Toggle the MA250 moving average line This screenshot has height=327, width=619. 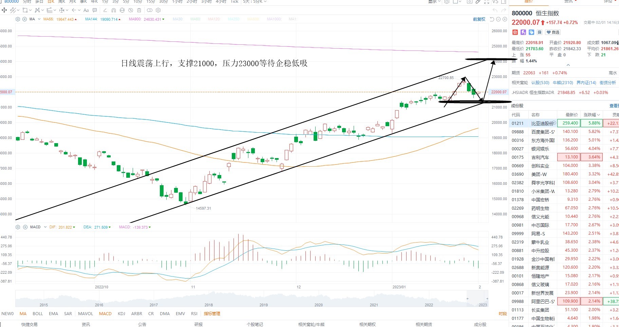234,19
